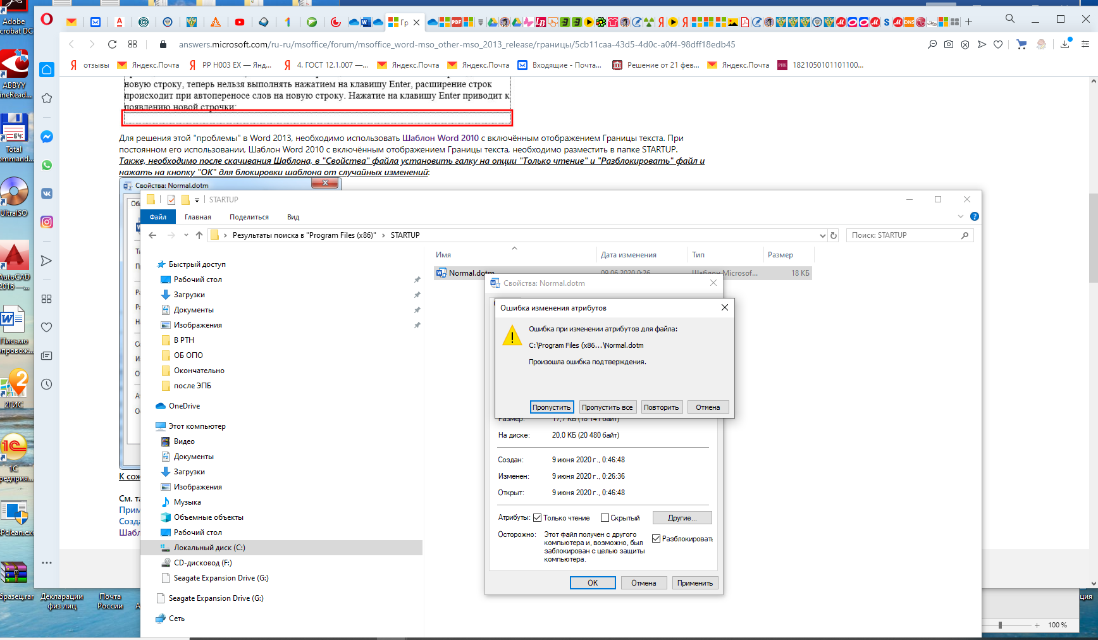
Task: Toggle the 'Только чтение' attribute checkbox
Action: pos(538,518)
